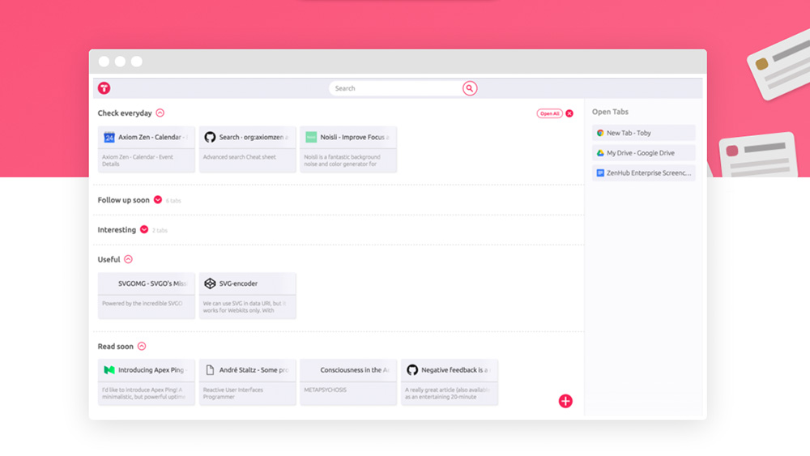The width and height of the screenshot is (810, 456).
Task: Click the red add plus button
Action: click(565, 401)
